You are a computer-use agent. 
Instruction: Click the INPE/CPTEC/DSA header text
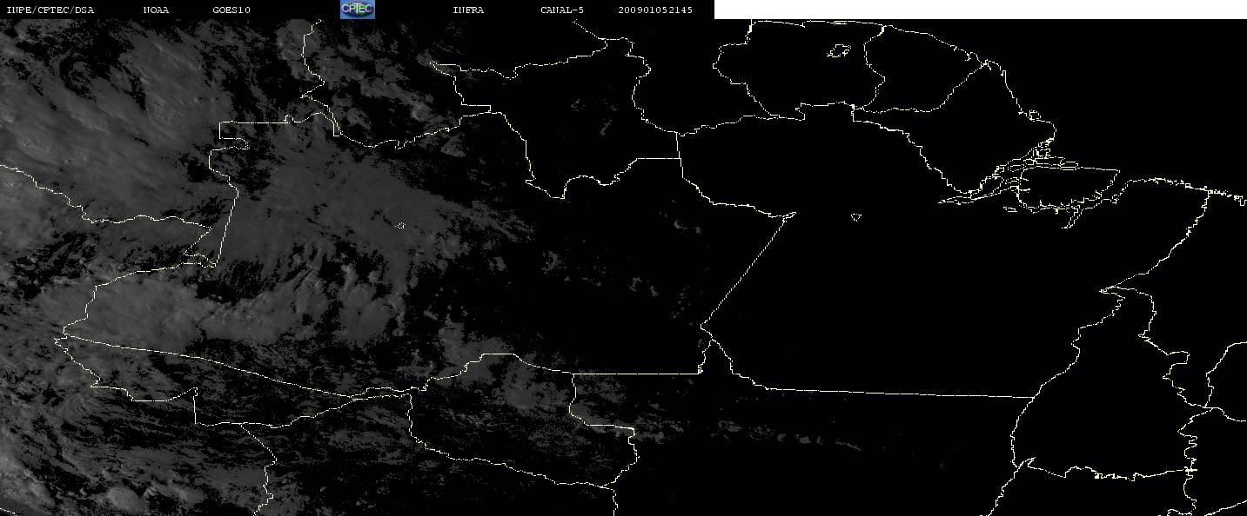point(50,10)
